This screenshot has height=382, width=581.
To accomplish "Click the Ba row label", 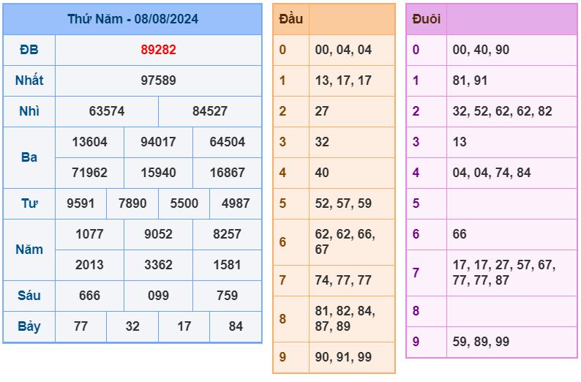I will click(29, 157).
